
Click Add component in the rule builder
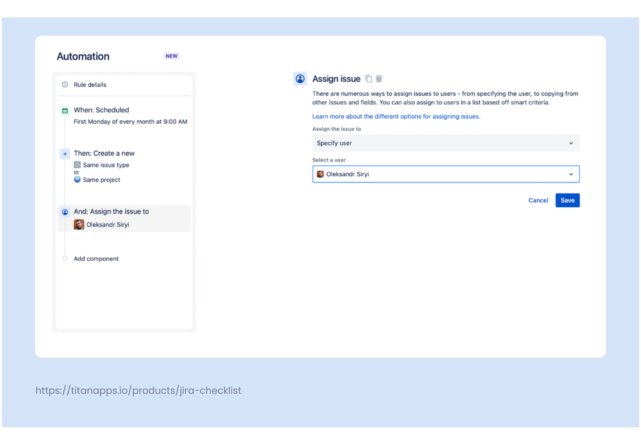click(x=96, y=259)
